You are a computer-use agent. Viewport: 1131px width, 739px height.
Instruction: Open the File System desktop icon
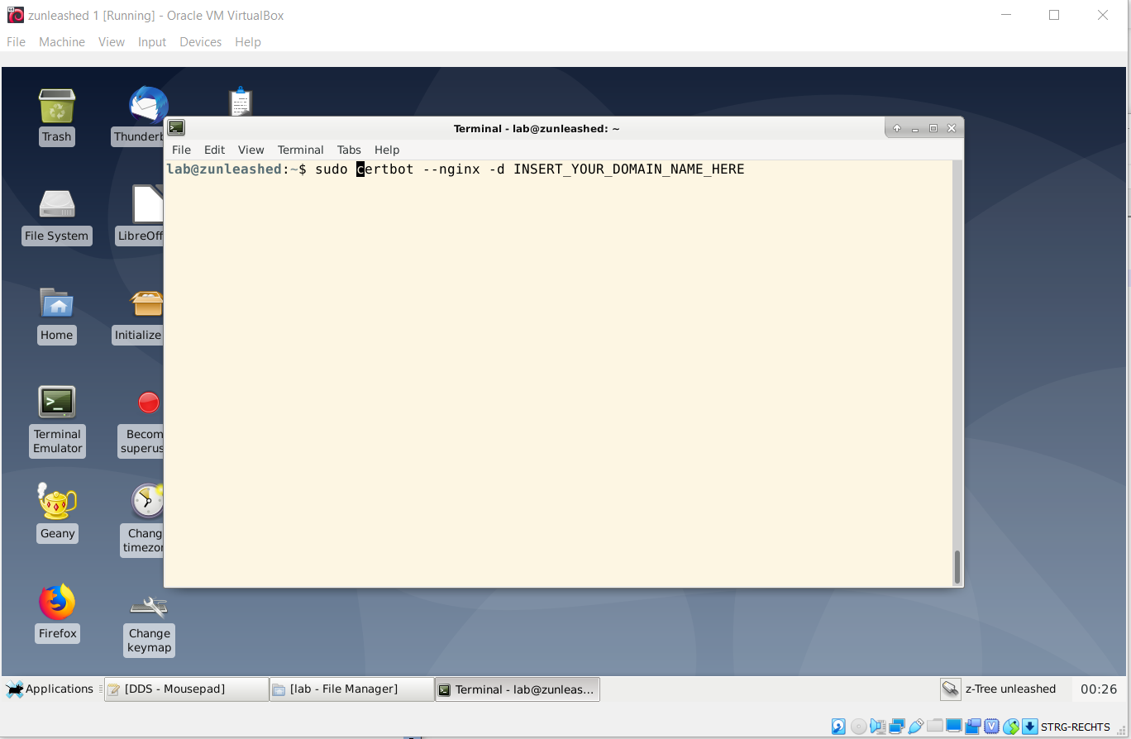coord(57,205)
